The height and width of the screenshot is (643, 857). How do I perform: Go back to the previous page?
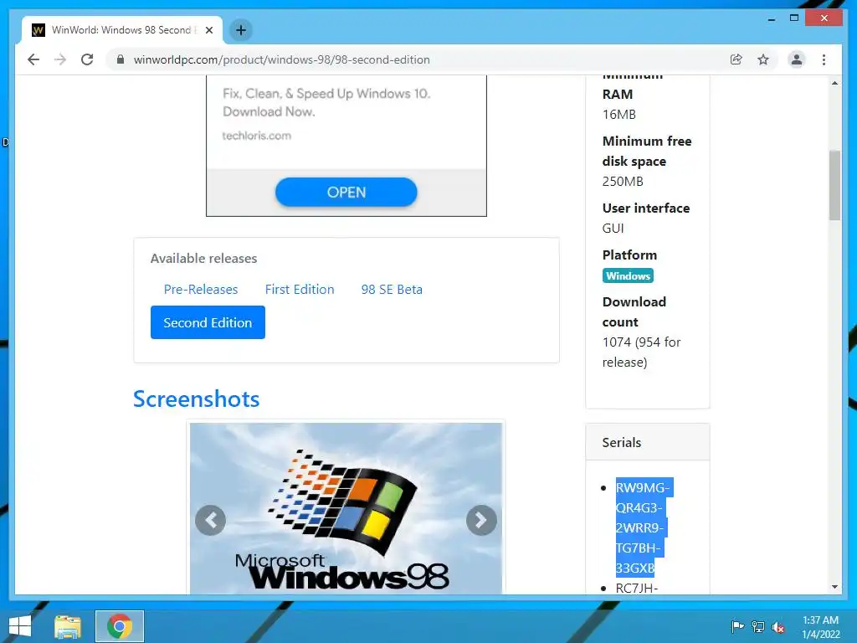[x=33, y=59]
